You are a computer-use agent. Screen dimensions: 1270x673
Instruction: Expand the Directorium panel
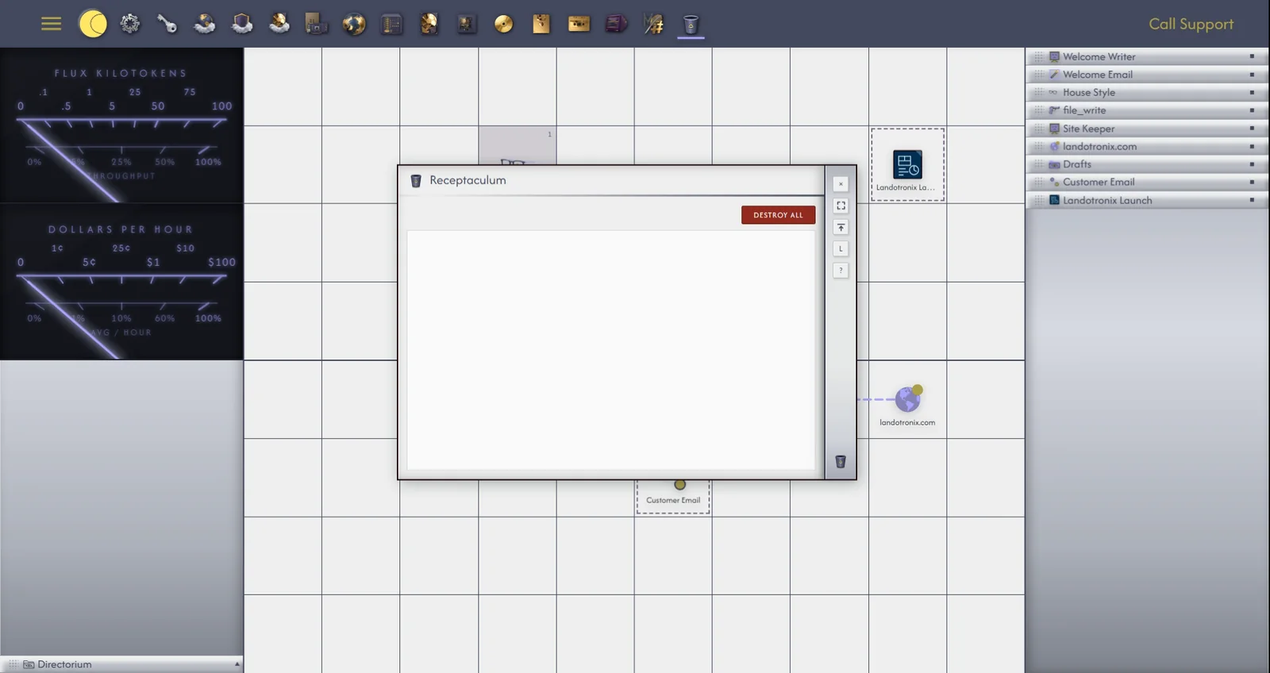pyautogui.click(x=121, y=664)
